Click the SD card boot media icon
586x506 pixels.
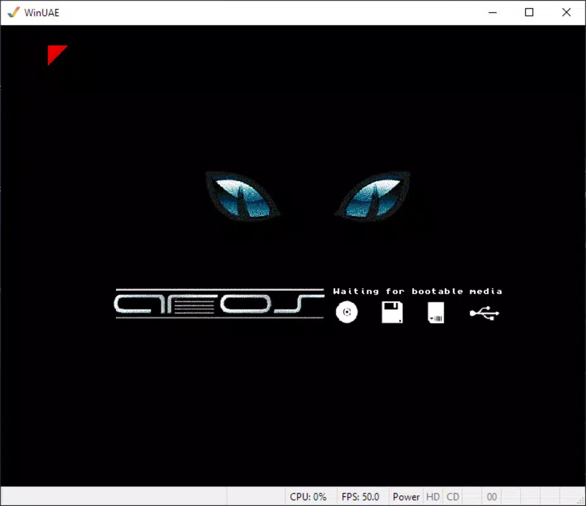point(436,312)
